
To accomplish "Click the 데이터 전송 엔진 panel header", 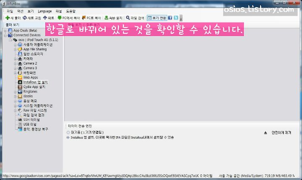I will tap(80, 126).
